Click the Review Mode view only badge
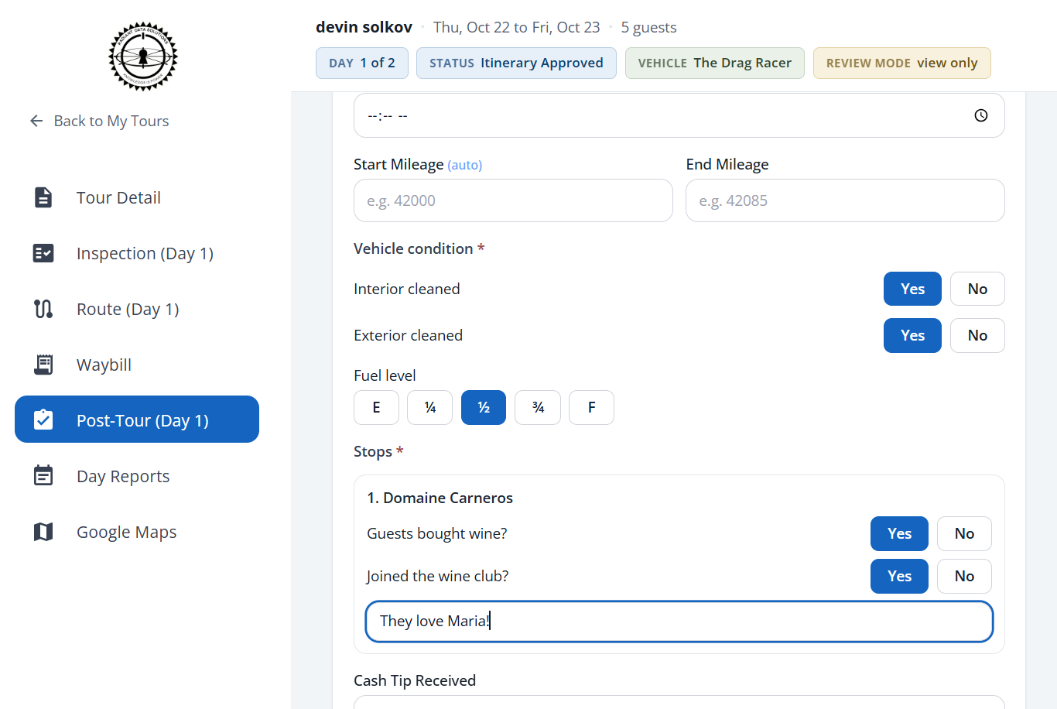Screen dimensions: 1057x709 902,63
